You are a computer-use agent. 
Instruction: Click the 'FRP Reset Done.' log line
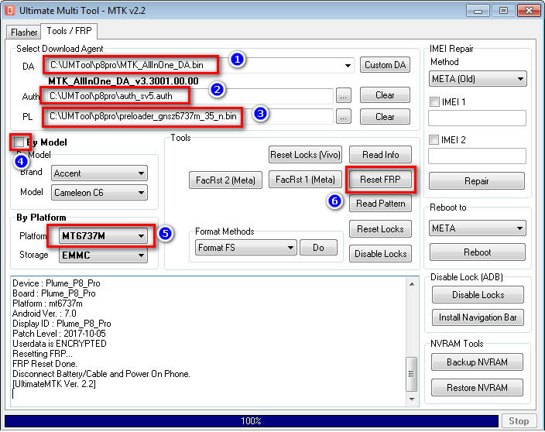[x=45, y=364]
